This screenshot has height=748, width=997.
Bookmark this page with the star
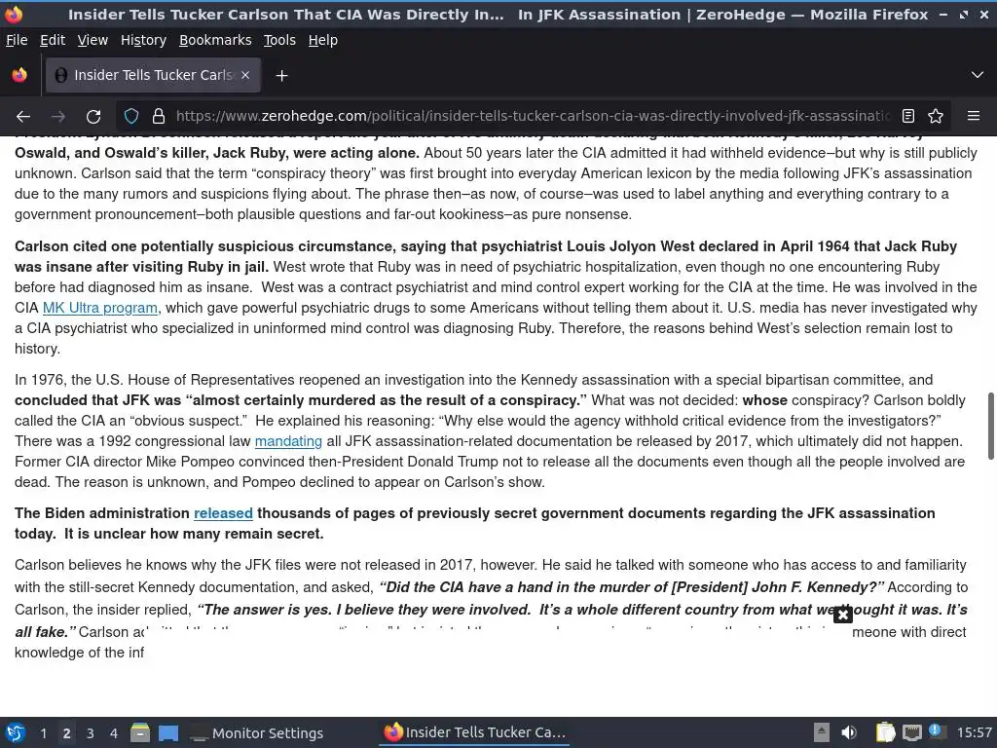tap(936, 116)
